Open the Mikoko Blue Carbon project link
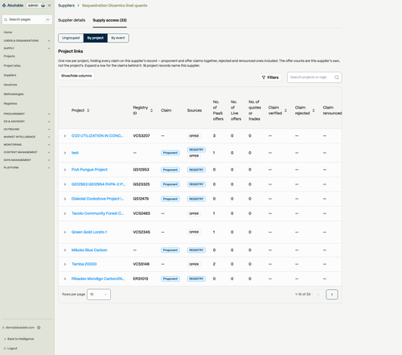The width and height of the screenshot is (402, 355). 89,250
